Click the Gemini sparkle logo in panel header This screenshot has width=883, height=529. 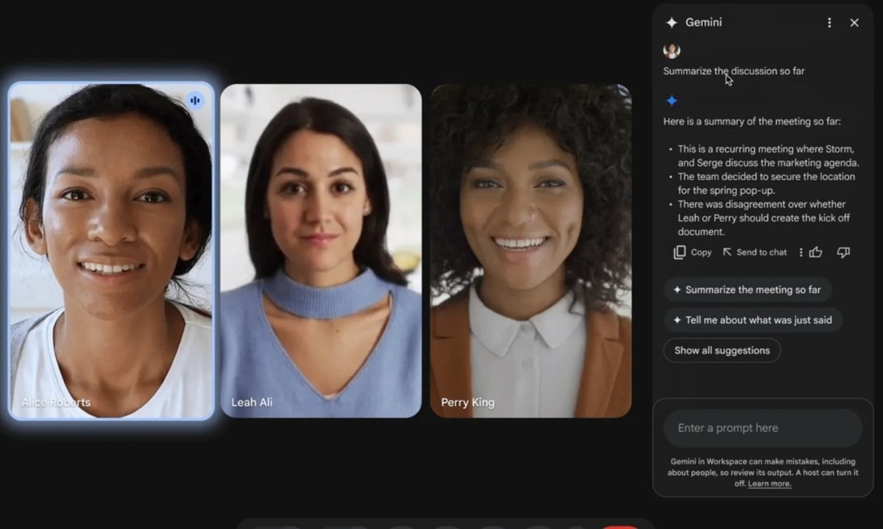coord(671,23)
